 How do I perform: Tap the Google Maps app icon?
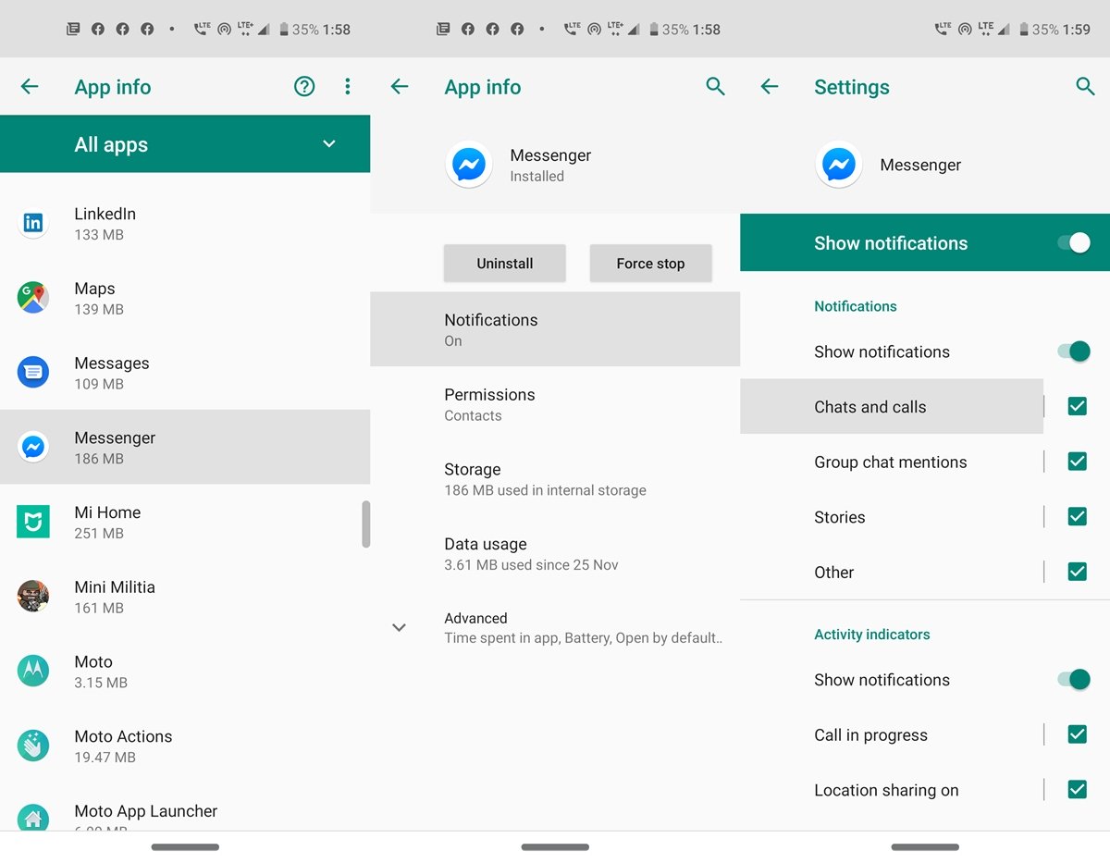33,298
